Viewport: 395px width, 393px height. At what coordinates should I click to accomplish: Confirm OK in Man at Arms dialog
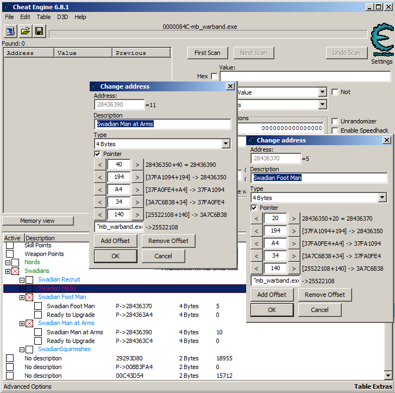(x=116, y=256)
